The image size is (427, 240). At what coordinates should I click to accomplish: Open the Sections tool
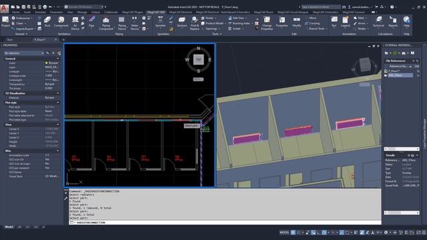(x=181, y=22)
